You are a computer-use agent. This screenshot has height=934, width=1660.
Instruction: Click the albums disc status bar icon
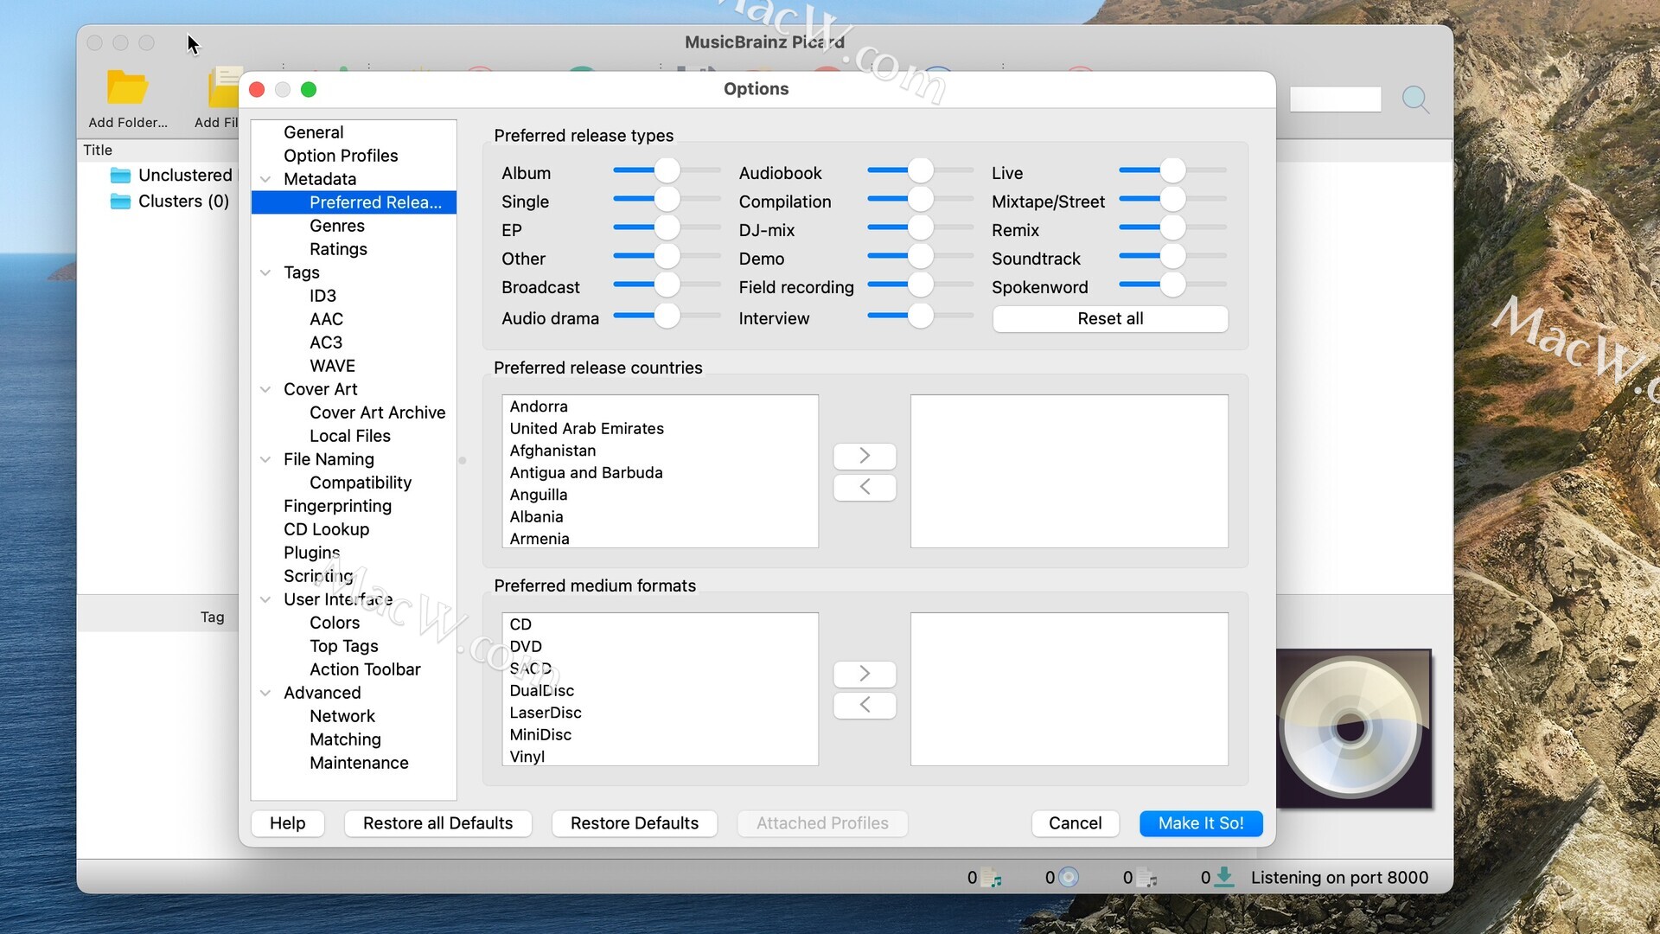(x=1069, y=878)
